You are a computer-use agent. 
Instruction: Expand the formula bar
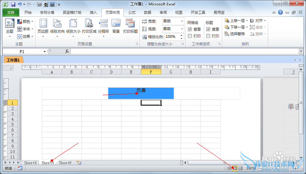300,51
